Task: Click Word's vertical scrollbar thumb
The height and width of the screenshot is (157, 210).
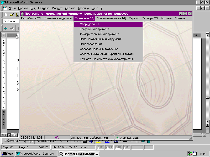Action: (208, 98)
